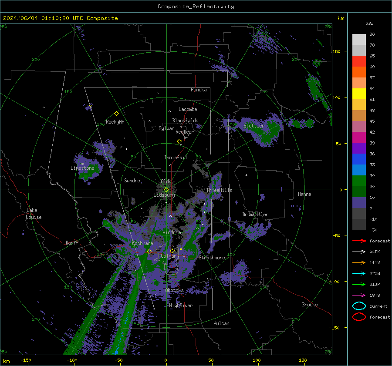The height and width of the screenshot is (366, 392).
Task: Pick the bright green 30-20 dBZ swatch
Action: click(359, 181)
